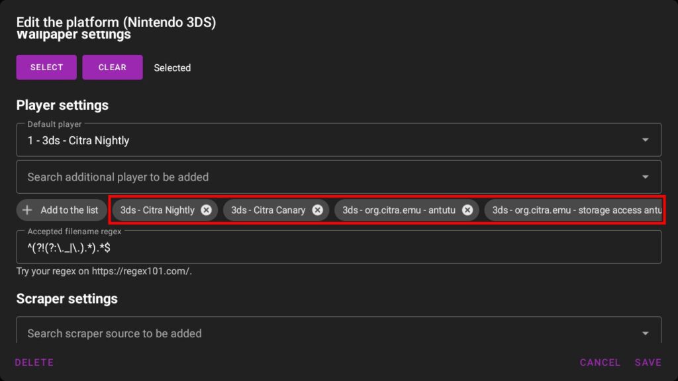Remove the Citra Canary chip via its X
The height and width of the screenshot is (381, 678).
(x=317, y=210)
